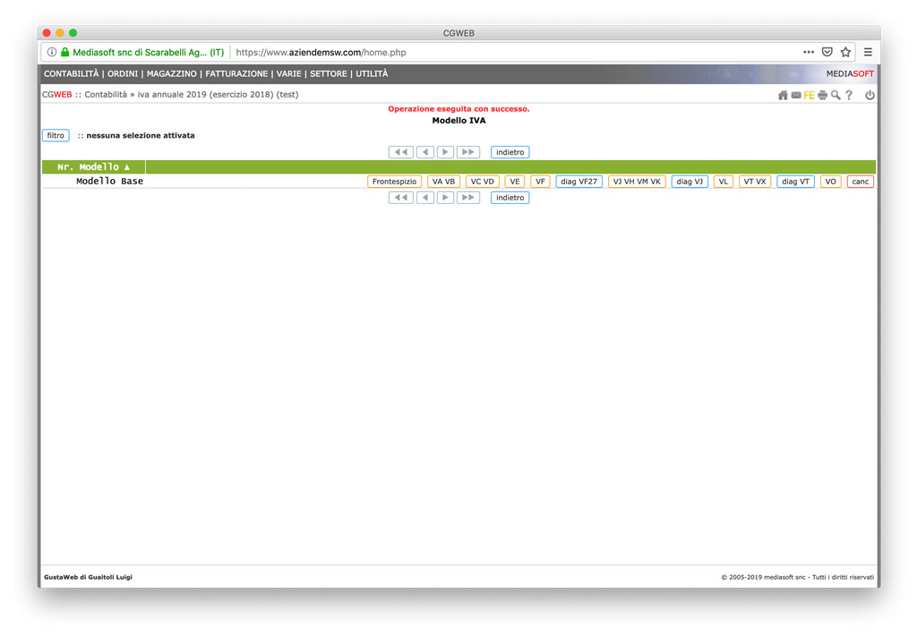917x636 pixels.
Task: Open the VO section
Action: point(830,182)
